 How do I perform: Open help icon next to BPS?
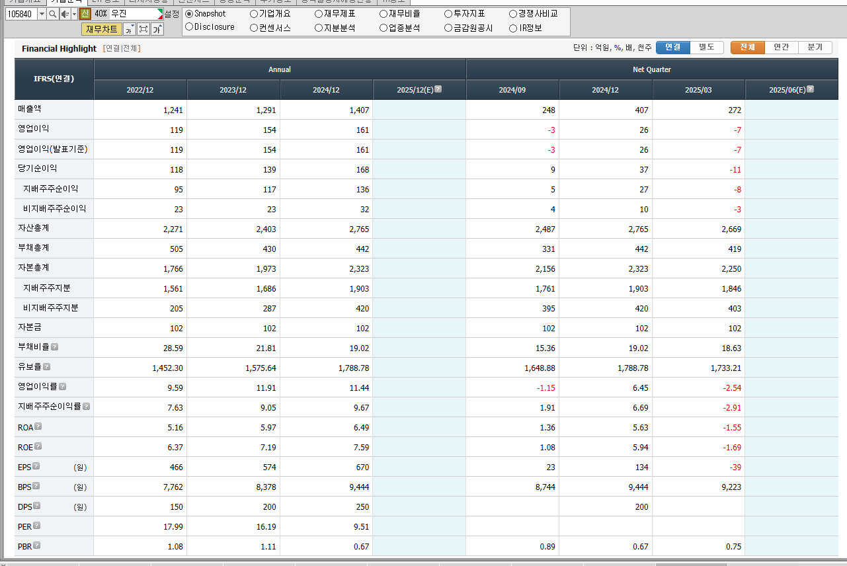36,486
